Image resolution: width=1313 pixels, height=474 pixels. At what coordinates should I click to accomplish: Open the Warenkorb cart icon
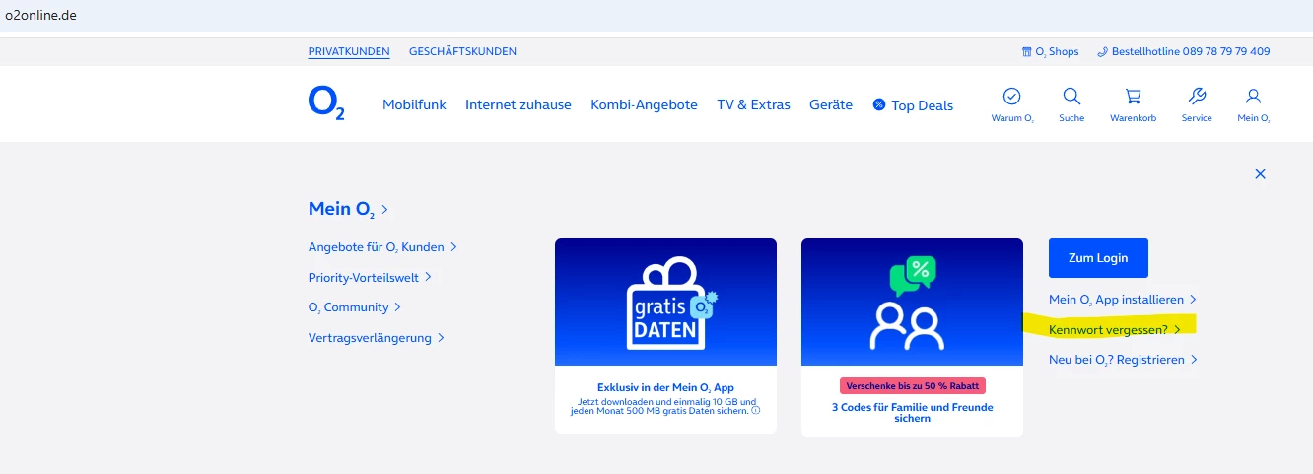tap(1133, 97)
